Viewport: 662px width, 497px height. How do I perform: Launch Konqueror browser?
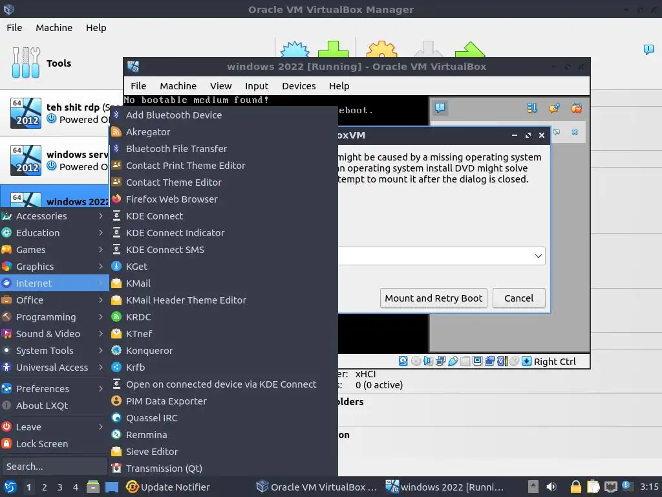point(224,350)
